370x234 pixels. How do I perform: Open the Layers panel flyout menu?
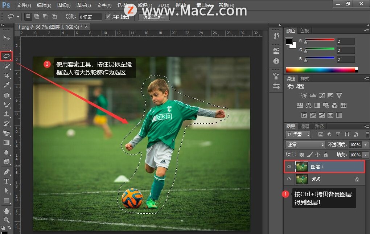[366, 127]
